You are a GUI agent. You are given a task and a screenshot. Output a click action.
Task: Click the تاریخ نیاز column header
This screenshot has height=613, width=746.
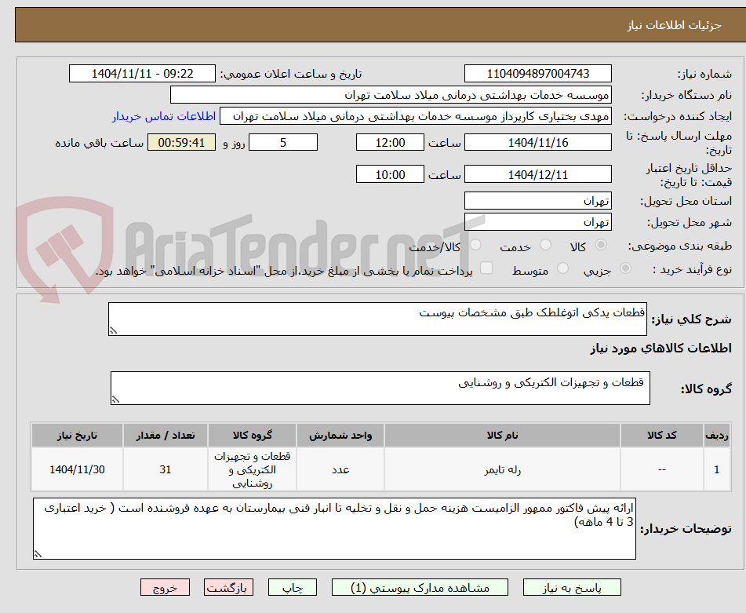click(77, 435)
